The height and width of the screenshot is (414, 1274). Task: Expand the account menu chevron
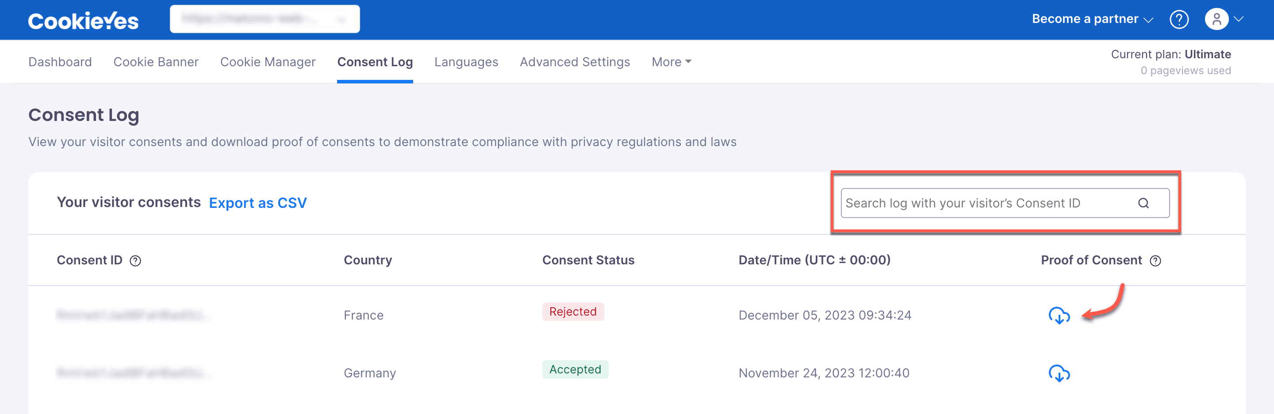[x=1239, y=20]
